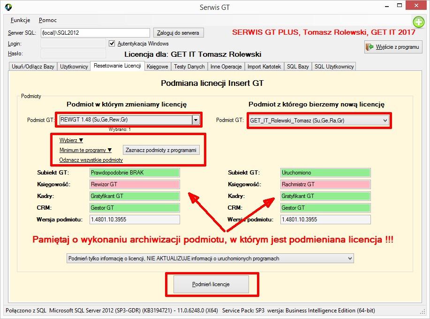Click the Odznacz wszystkie podmioty link
Screen dimensions: 430x319
[91, 160]
